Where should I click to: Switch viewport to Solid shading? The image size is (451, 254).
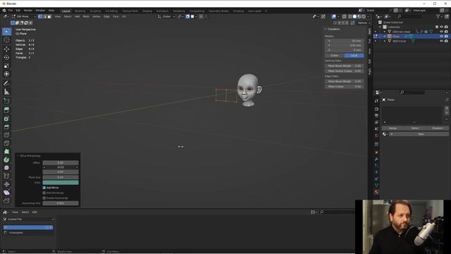[x=354, y=16]
